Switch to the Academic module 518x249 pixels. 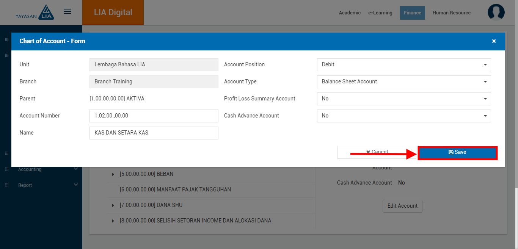[x=350, y=13]
